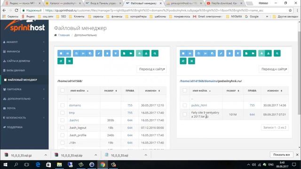Click the Главная breadcrumb link
Image resolution: width=301 pixels, height=169 pixels.
coord(64,35)
